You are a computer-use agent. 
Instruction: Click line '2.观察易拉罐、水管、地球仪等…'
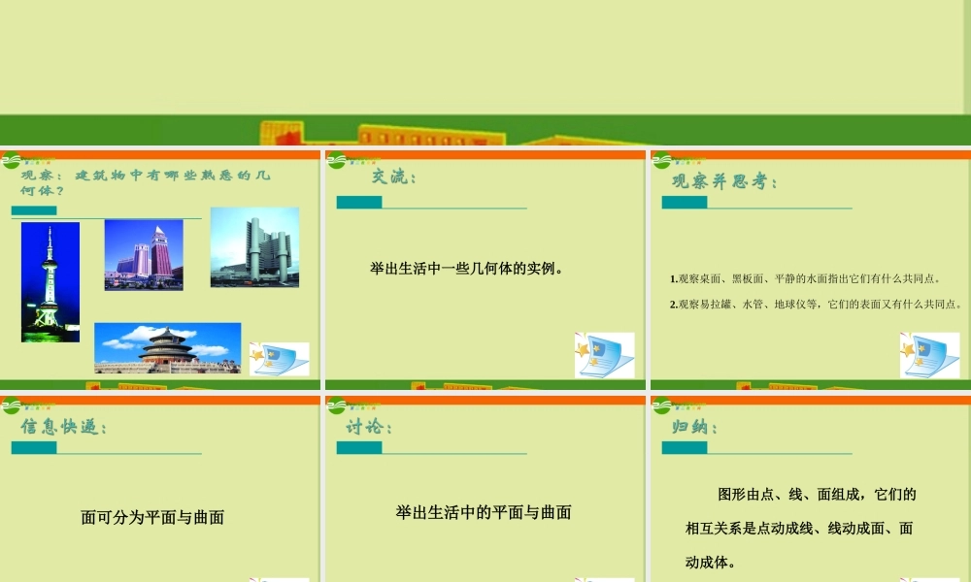(817, 305)
